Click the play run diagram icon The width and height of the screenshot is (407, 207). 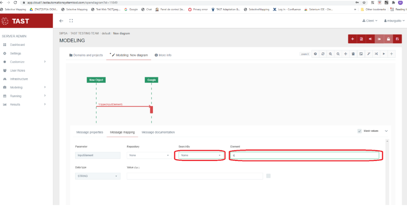click(x=384, y=54)
